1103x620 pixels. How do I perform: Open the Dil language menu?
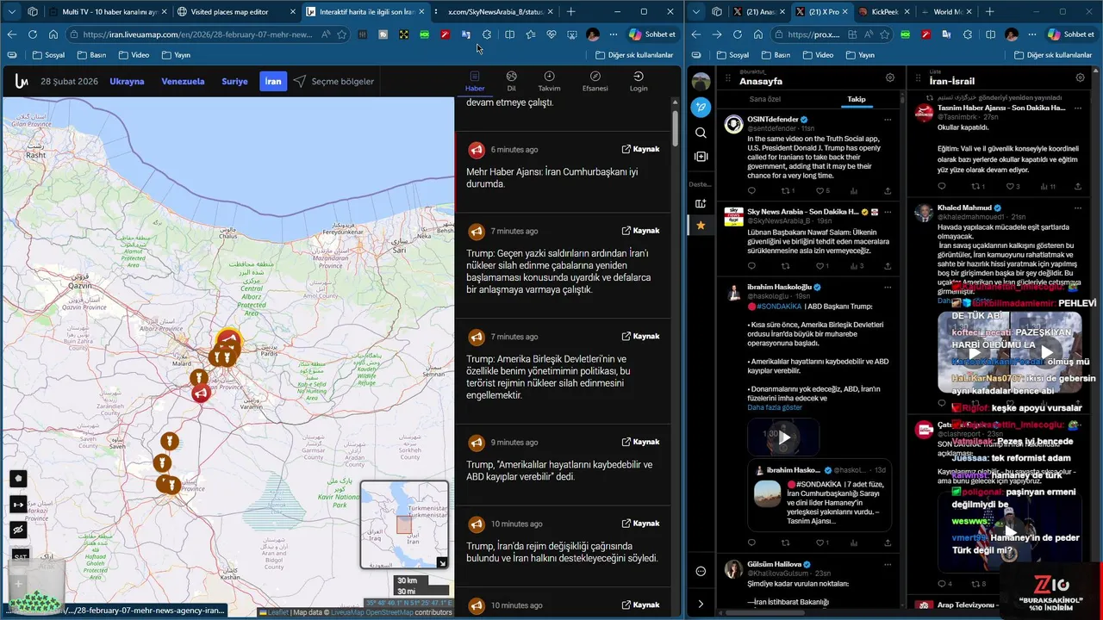click(511, 81)
